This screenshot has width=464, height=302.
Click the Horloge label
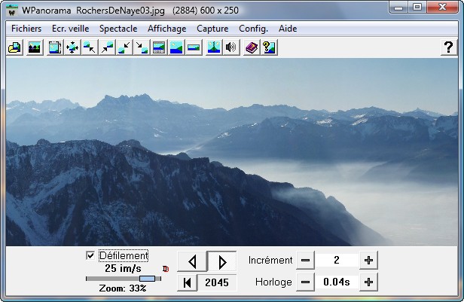coord(273,282)
